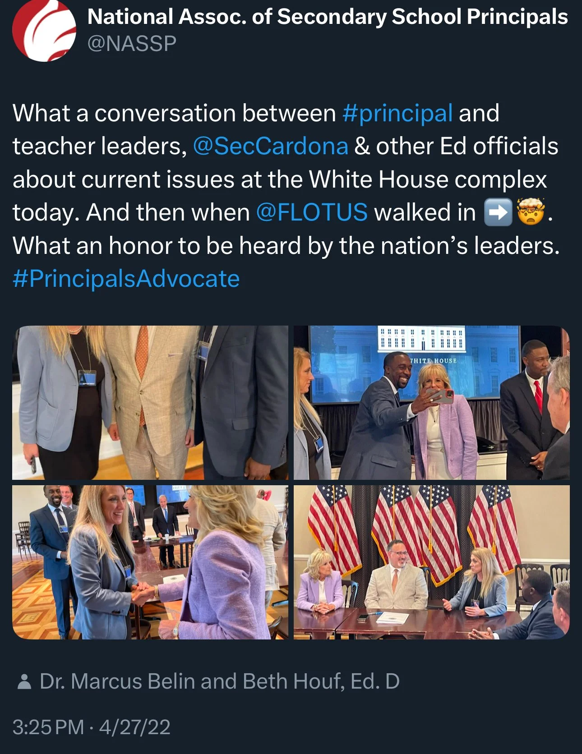Open the @SecCardona mention
This screenshot has width=582, height=754.
click(271, 146)
